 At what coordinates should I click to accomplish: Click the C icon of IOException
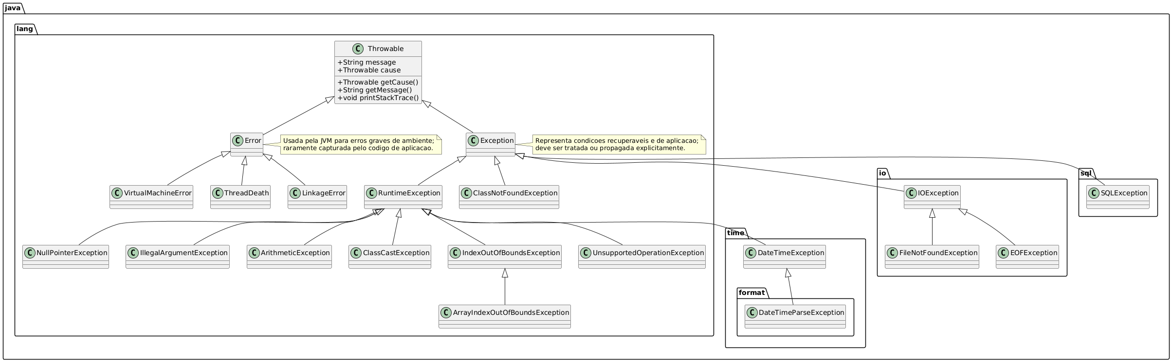[912, 193]
